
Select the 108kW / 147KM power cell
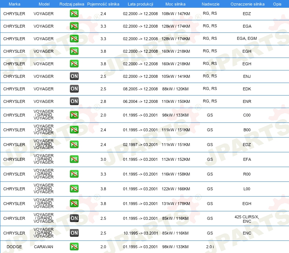pos(176,14)
